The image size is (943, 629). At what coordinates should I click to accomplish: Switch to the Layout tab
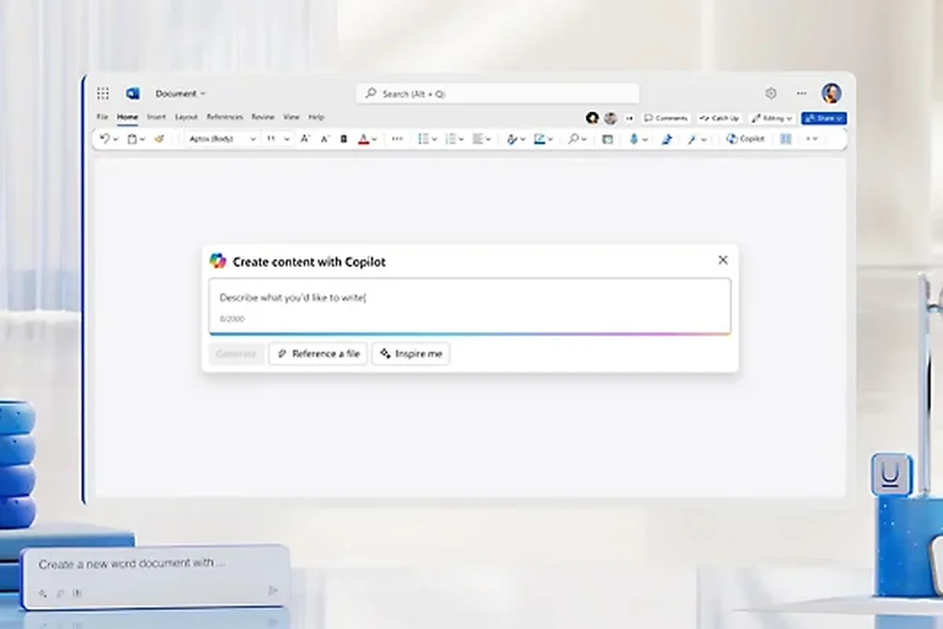[186, 117]
